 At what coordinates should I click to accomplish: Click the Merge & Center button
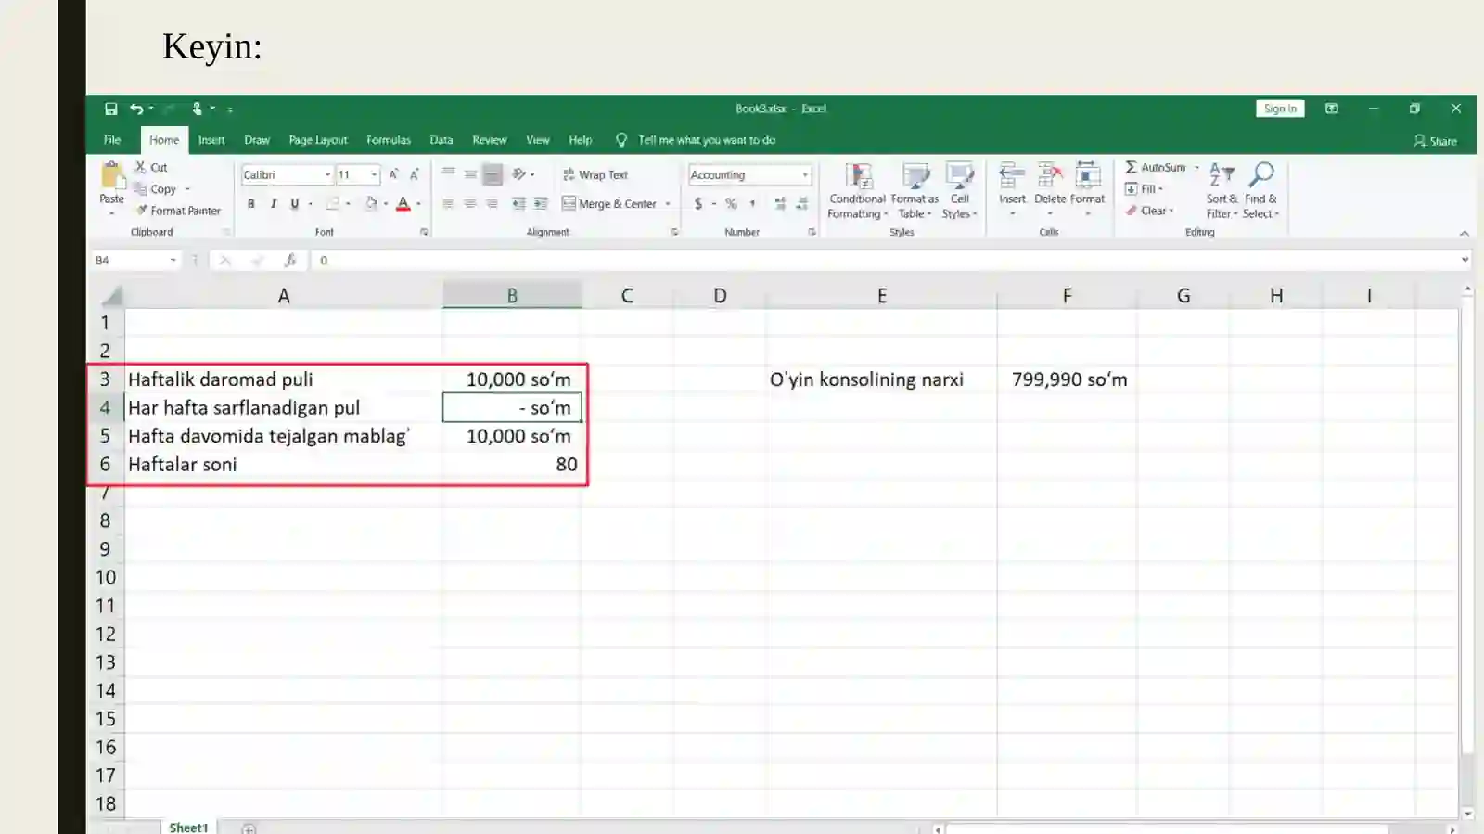coord(609,203)
